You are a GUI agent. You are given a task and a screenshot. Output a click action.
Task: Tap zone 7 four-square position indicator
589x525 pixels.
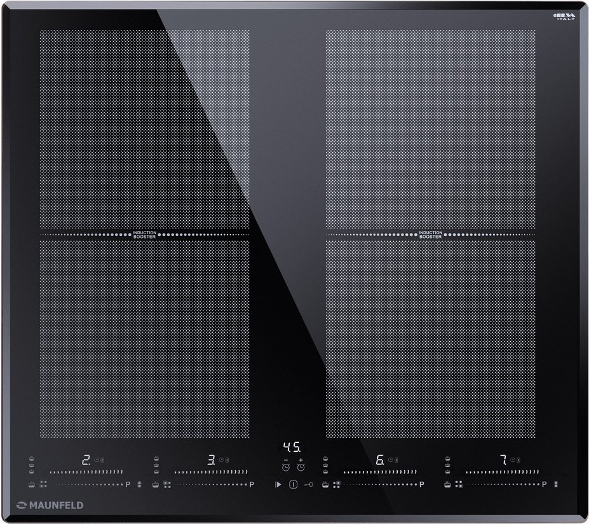click(x=459, y=484)
